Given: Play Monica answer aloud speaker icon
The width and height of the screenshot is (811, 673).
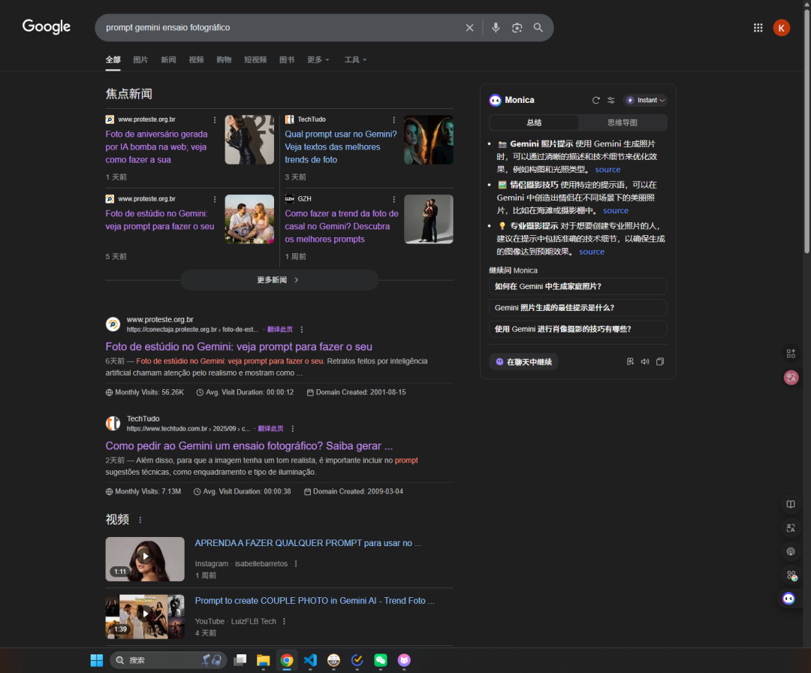Looking at the screenshot, I should [645, 361].
